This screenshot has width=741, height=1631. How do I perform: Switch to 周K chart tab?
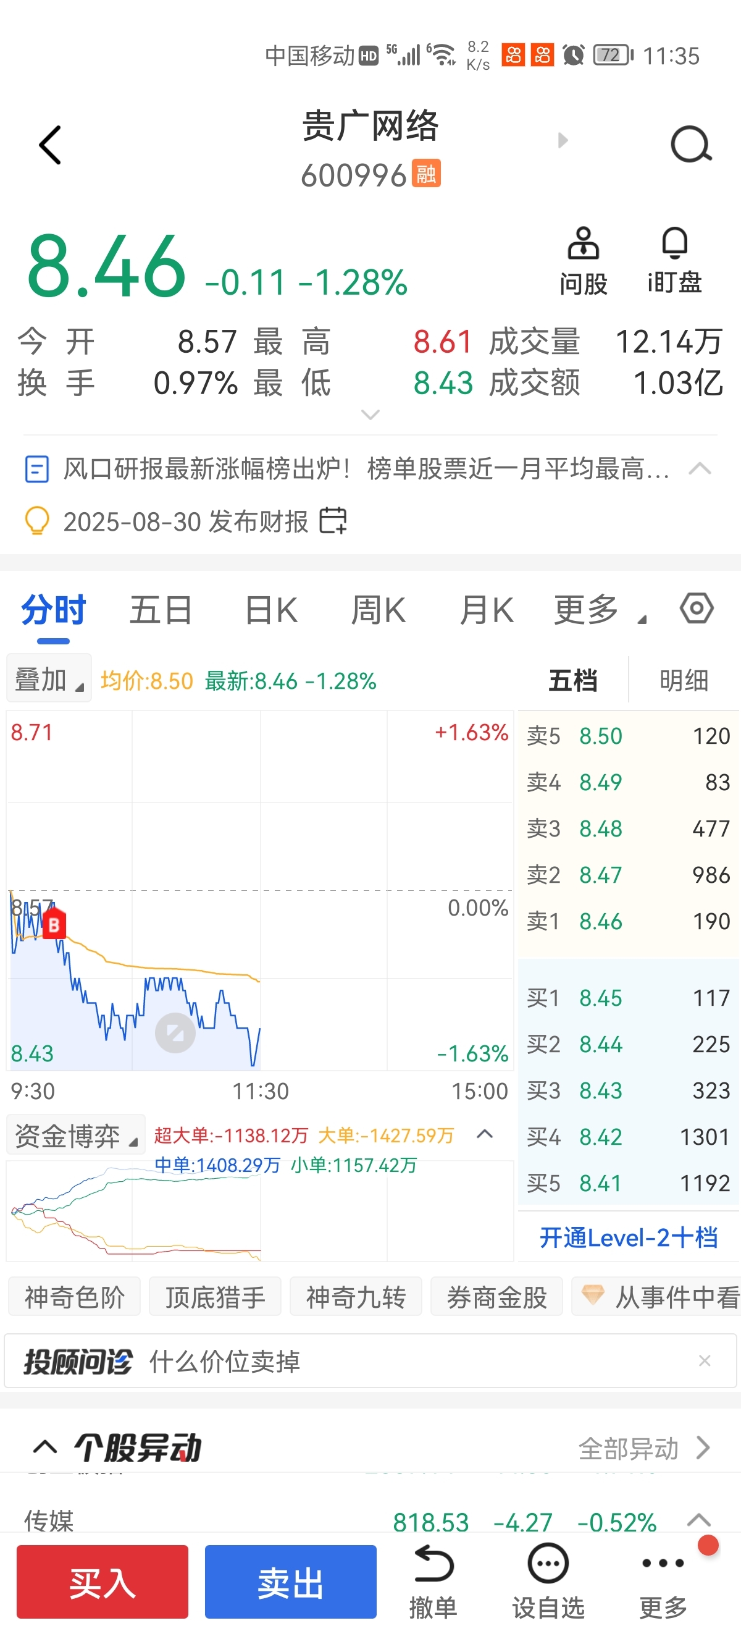click(378, 610)
